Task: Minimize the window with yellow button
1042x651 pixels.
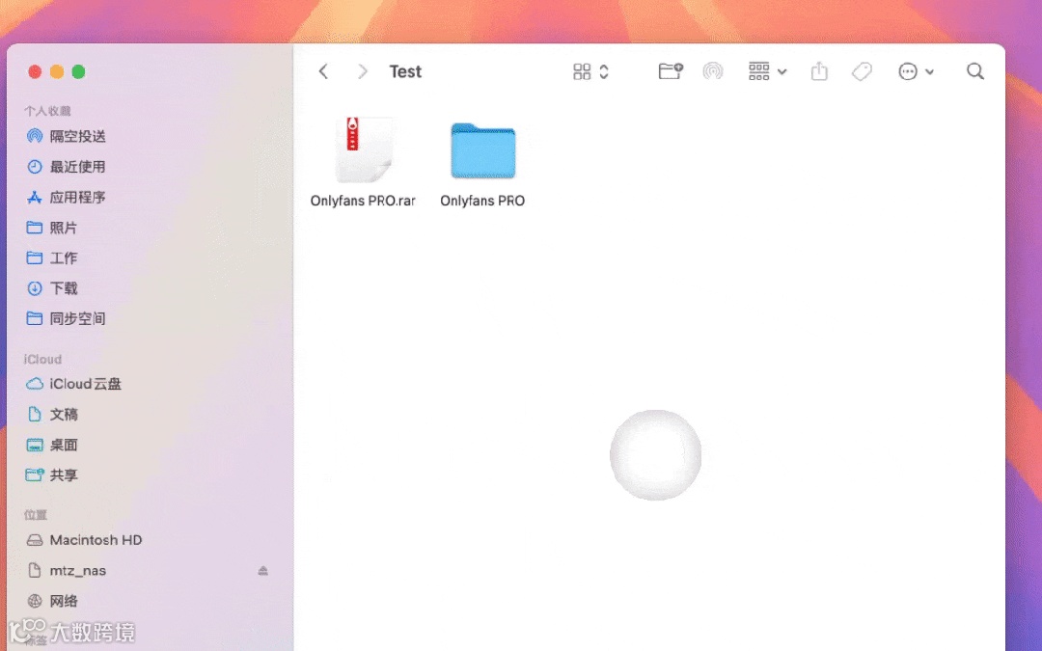Action: [57, 71]
